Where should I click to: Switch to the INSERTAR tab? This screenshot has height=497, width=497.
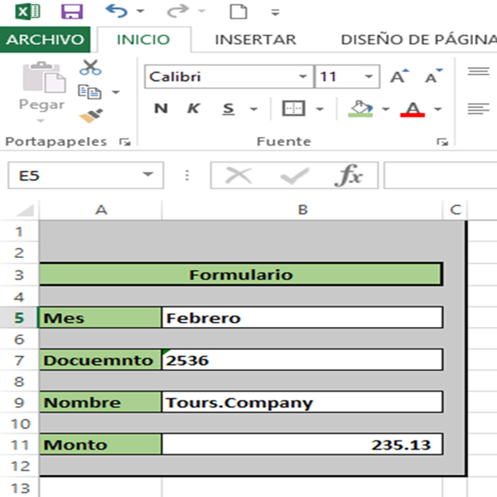coord(255,39)
